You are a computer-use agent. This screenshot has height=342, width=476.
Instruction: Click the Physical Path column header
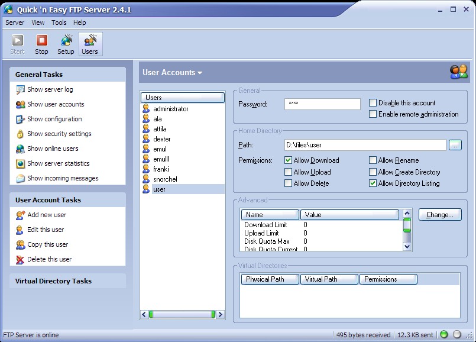point(270,279)
